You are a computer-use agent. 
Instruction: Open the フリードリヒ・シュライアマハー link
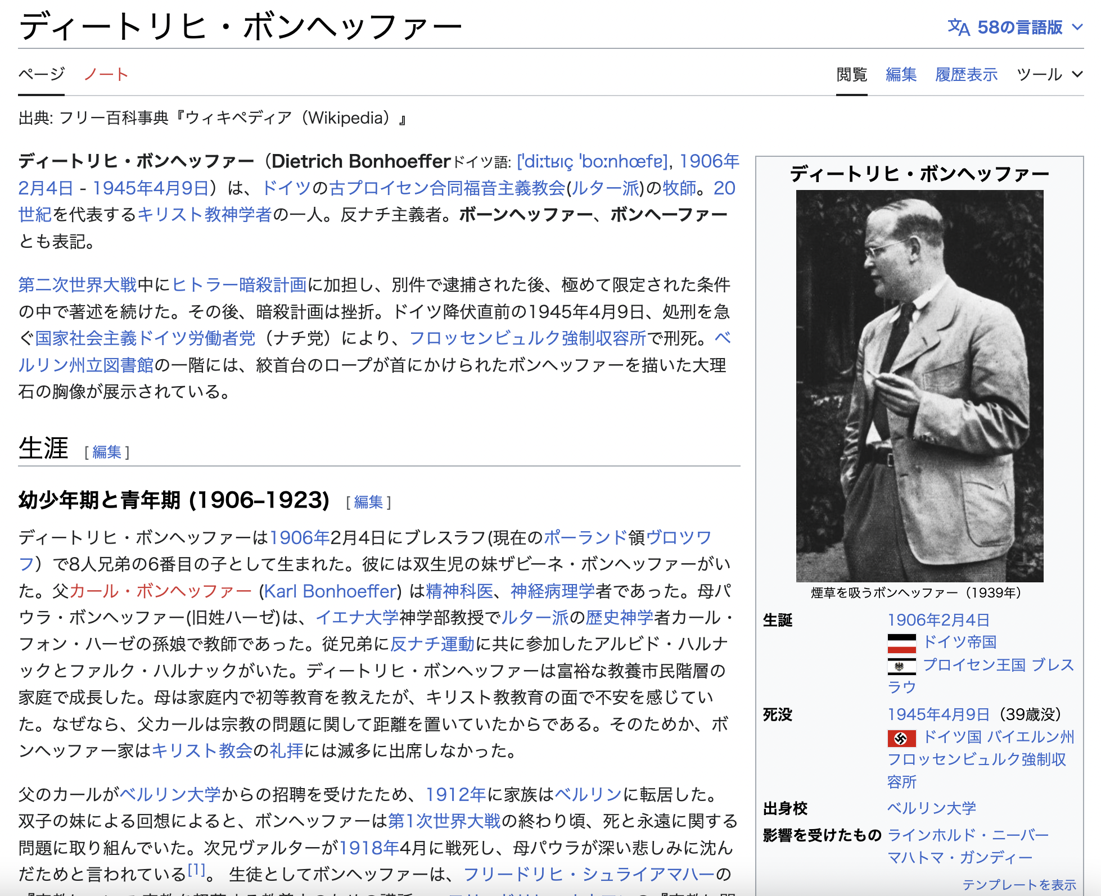click(589, 875)
